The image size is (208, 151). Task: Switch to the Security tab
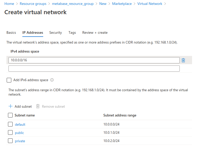(55, 32)
